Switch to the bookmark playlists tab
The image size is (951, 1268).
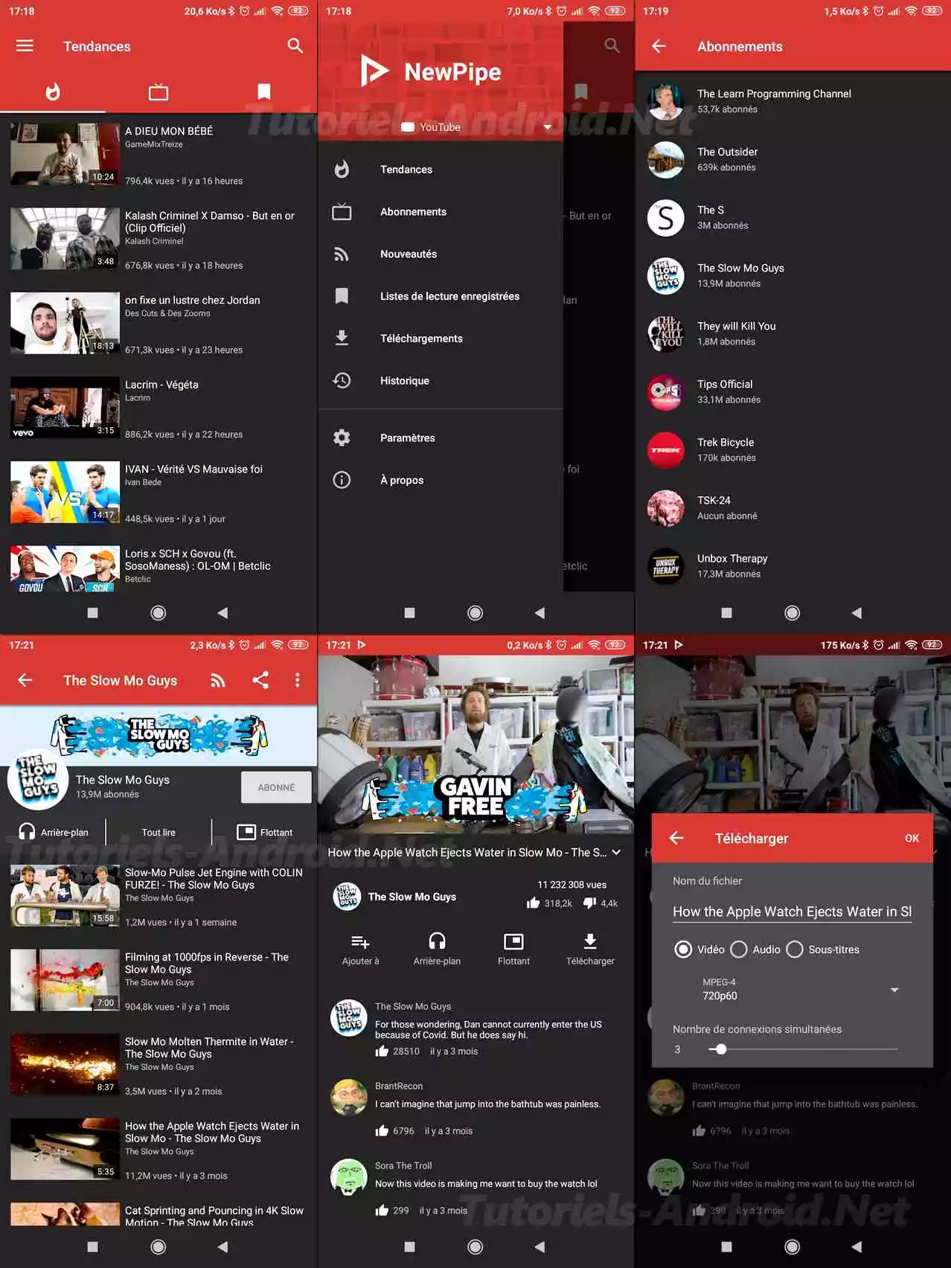pos(264,92)
